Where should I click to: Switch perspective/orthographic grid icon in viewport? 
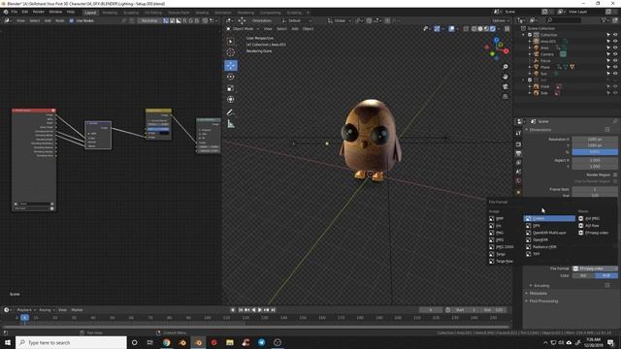pyautogui.click(x=506, y=96)
